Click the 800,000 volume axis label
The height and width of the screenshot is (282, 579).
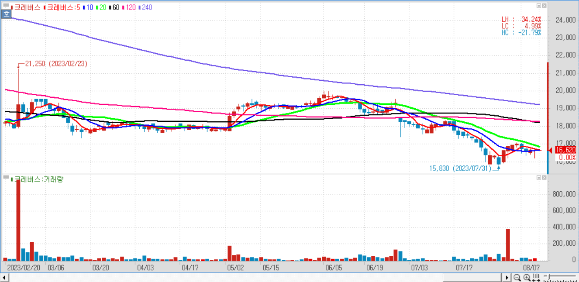(563, 194)
